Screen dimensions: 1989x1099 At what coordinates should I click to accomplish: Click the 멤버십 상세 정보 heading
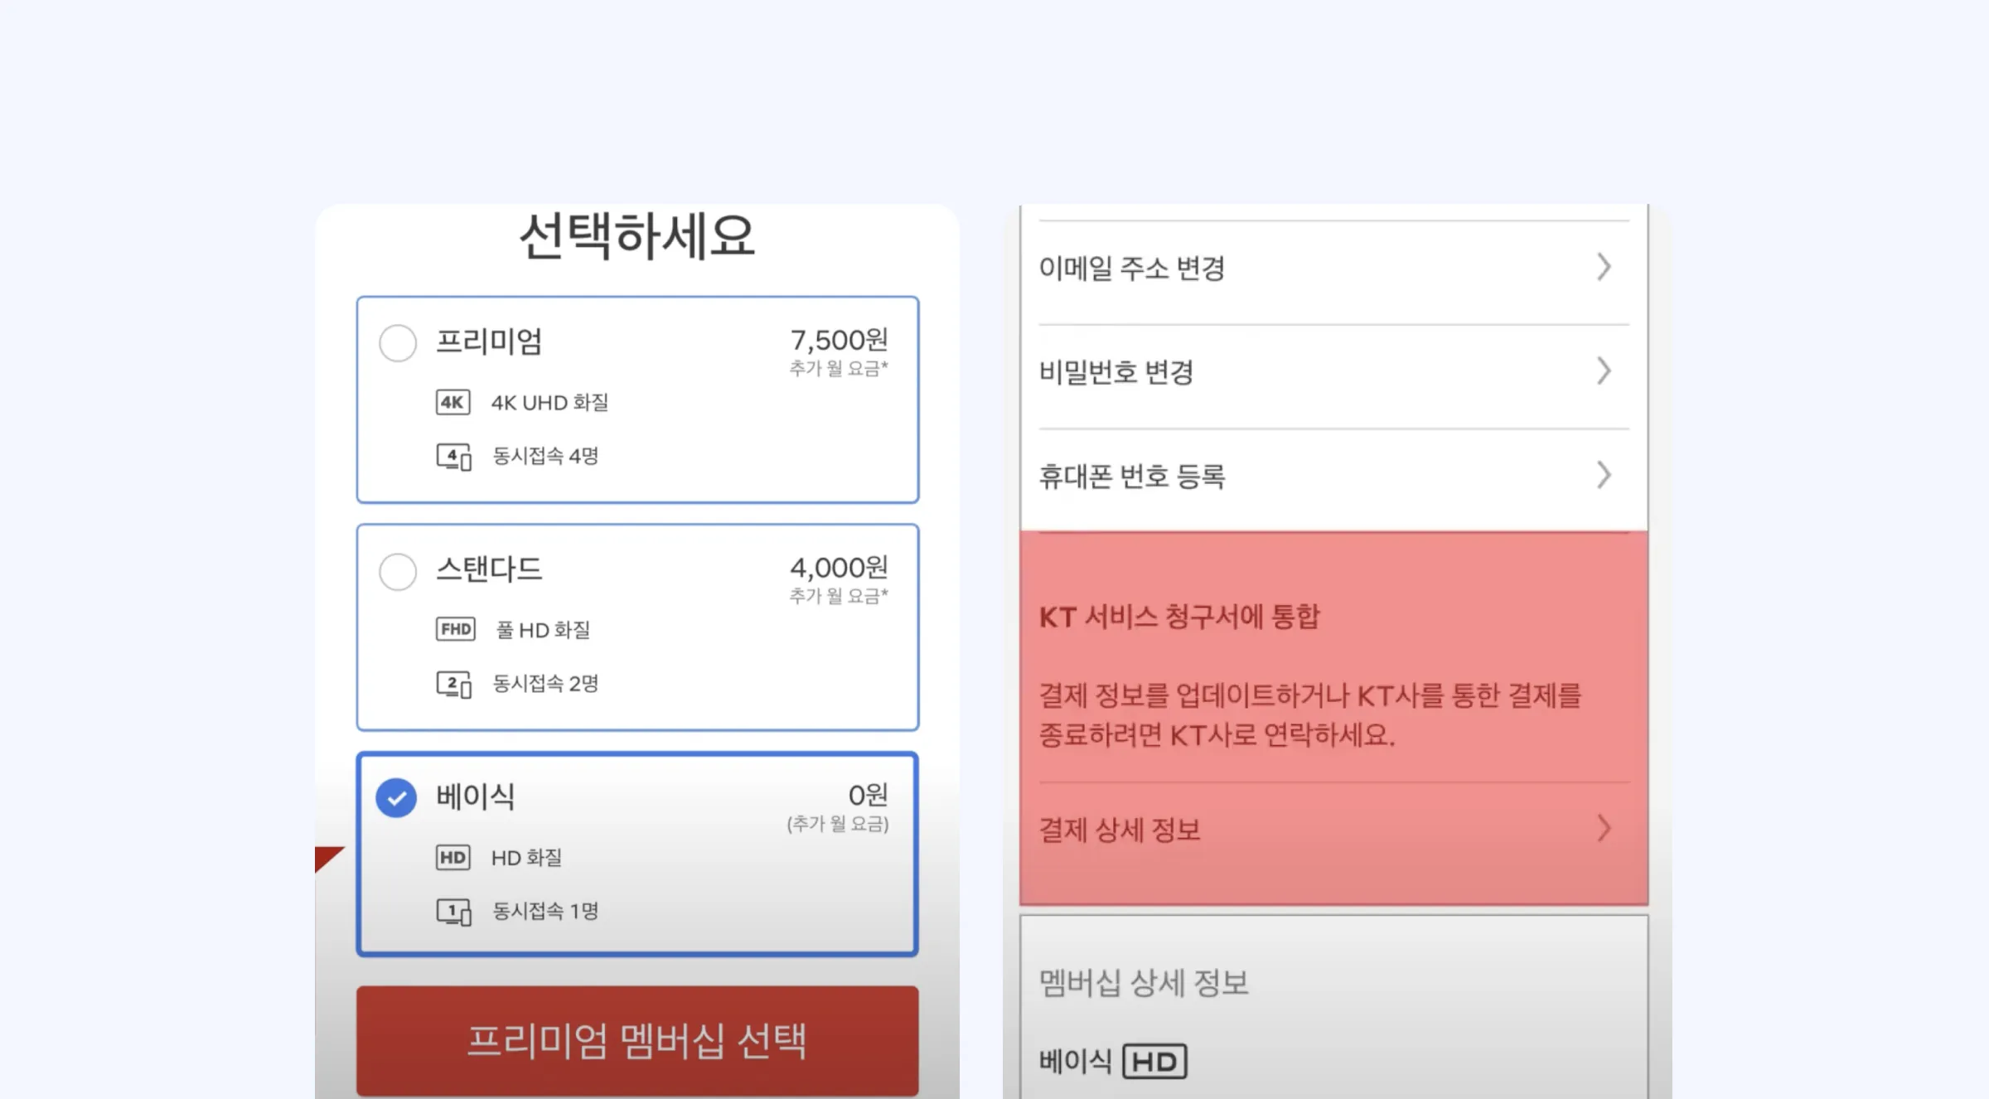pyautogui.click(x=1144, y=983)
